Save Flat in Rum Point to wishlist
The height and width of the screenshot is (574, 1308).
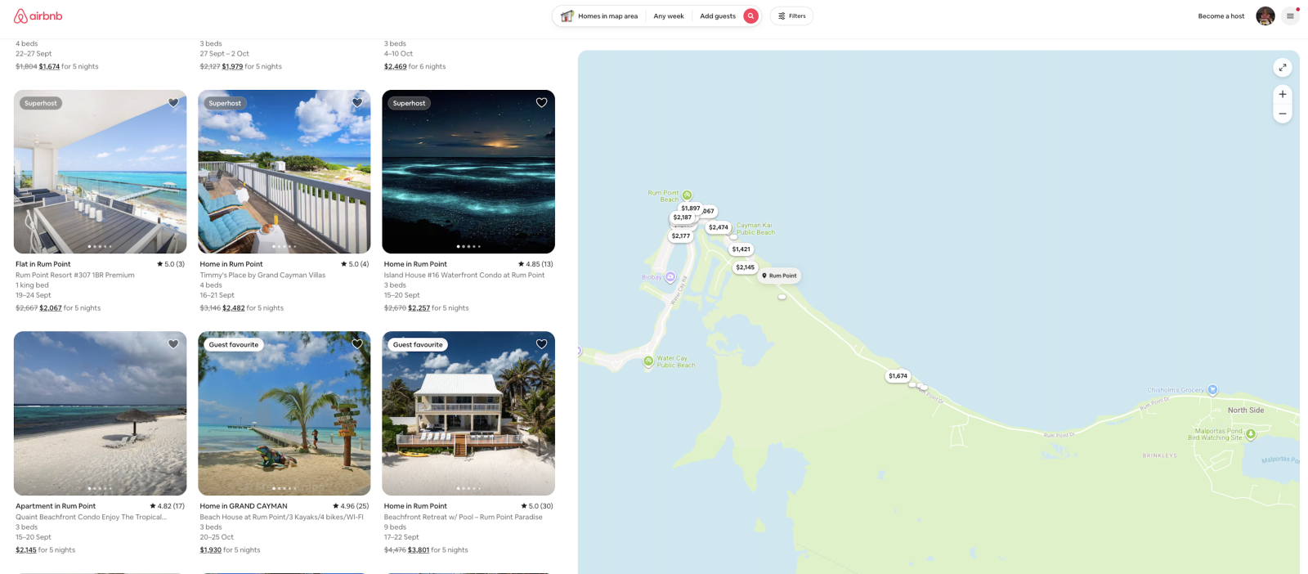click(173, 103)
